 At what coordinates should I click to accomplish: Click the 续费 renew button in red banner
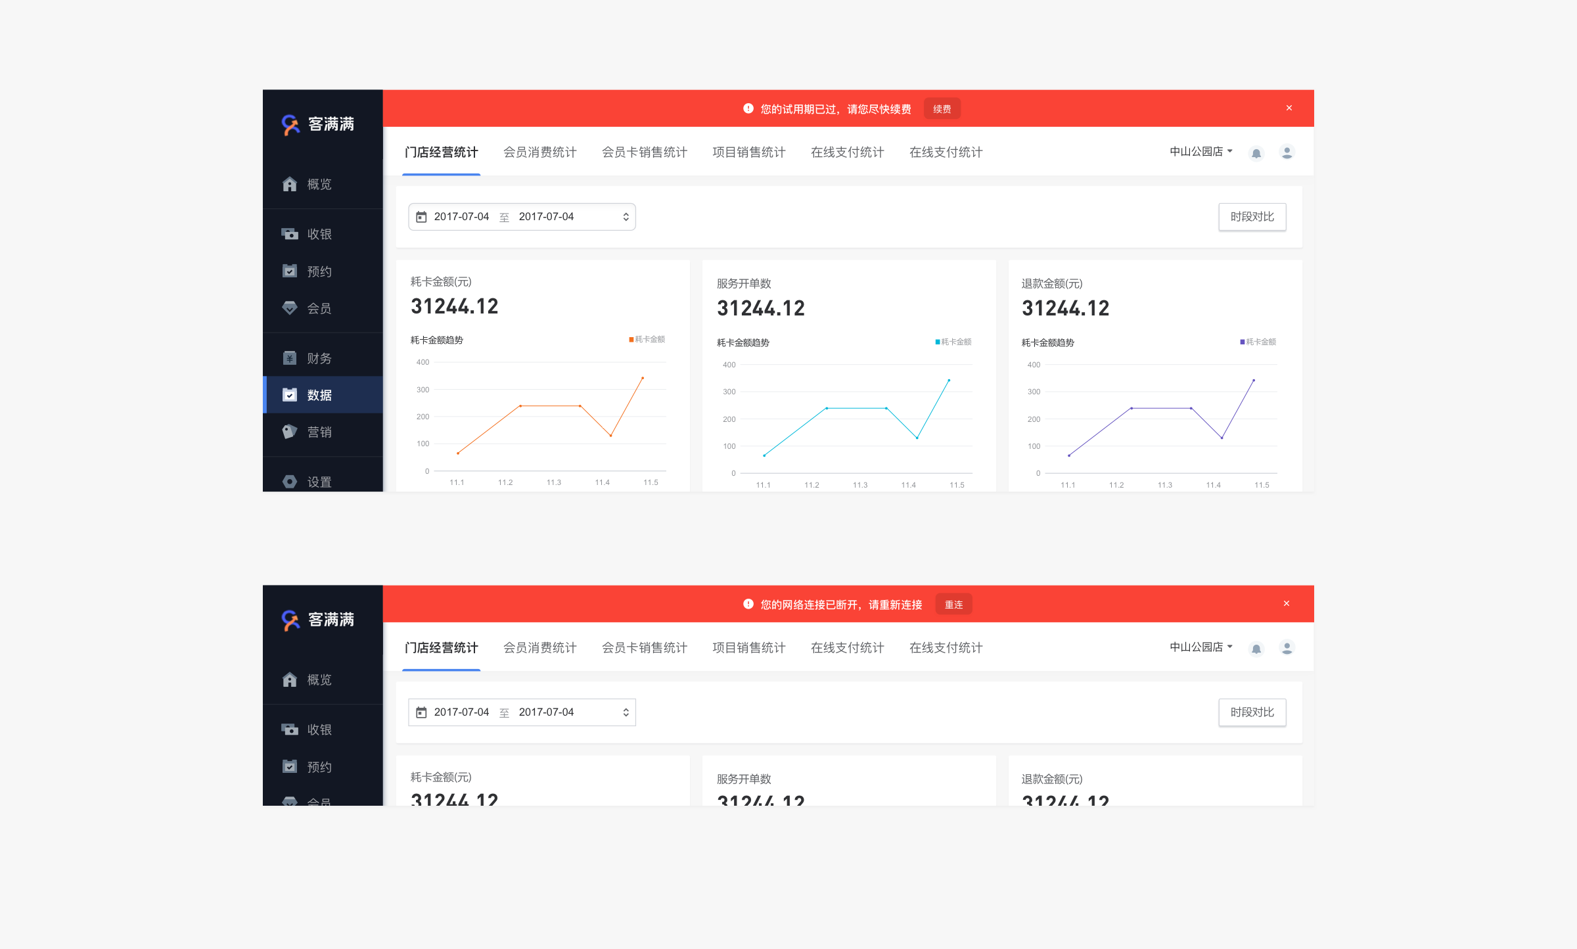point(942,109)
